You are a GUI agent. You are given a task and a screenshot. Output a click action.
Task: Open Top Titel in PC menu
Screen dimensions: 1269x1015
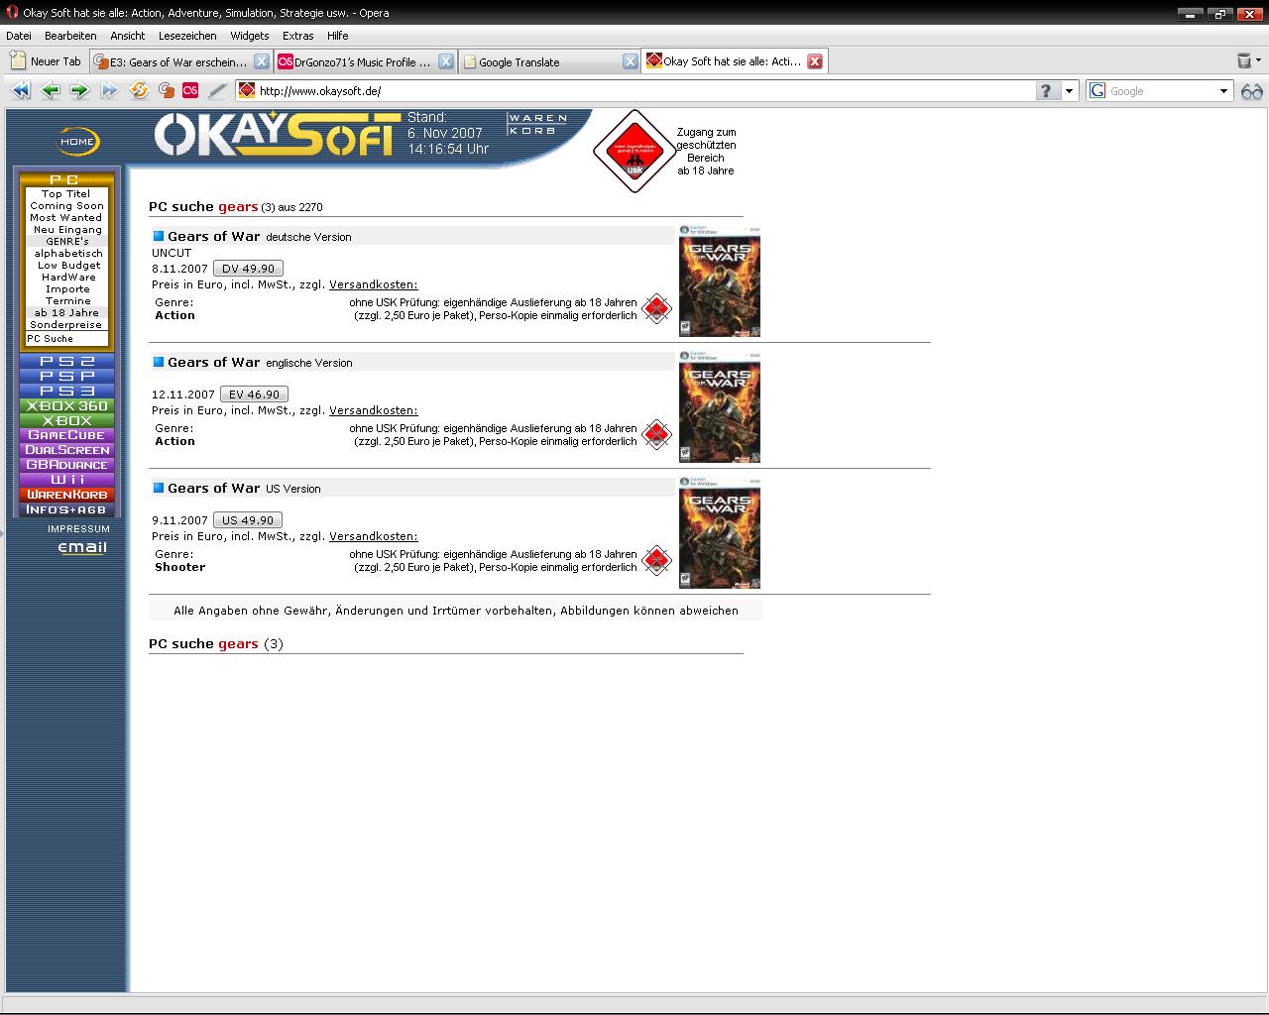point(66,194)
